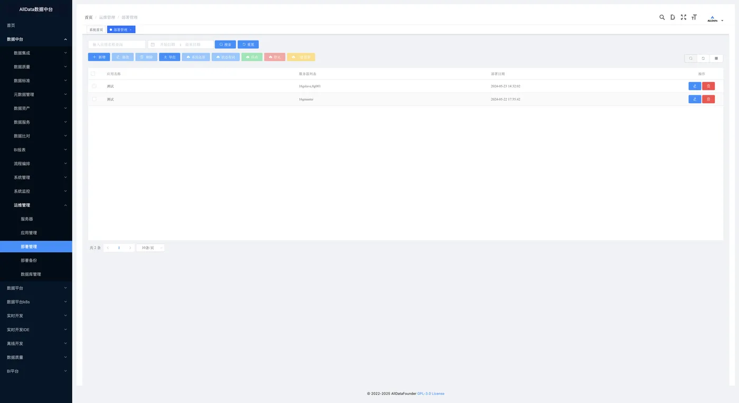
Task: Click the 修改 modify toolbar button
Action: pyautogui.click(x=122, y=57)
